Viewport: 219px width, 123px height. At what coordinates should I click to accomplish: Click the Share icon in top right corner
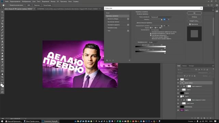tap(217, 5)
